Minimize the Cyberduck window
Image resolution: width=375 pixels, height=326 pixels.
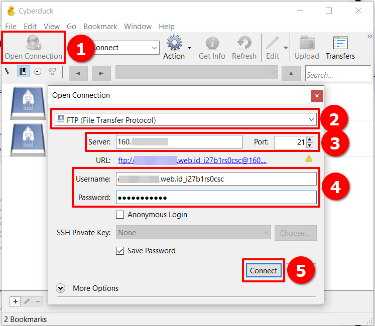pos(300,11)
